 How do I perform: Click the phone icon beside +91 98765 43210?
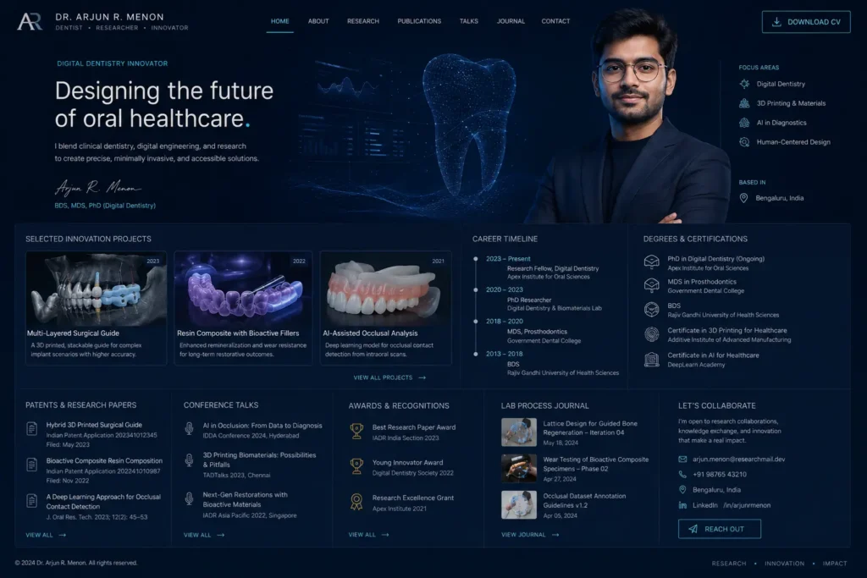pos(683,474)
